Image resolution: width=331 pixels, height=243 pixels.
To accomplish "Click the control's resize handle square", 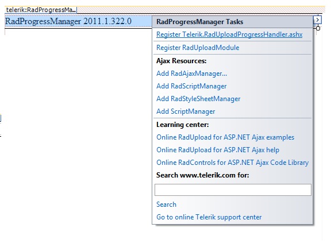I will 318,28.
